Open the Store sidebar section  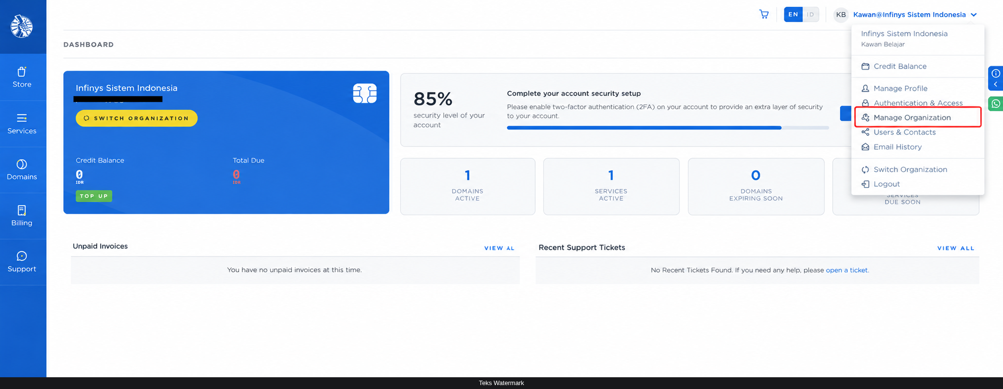22,77
